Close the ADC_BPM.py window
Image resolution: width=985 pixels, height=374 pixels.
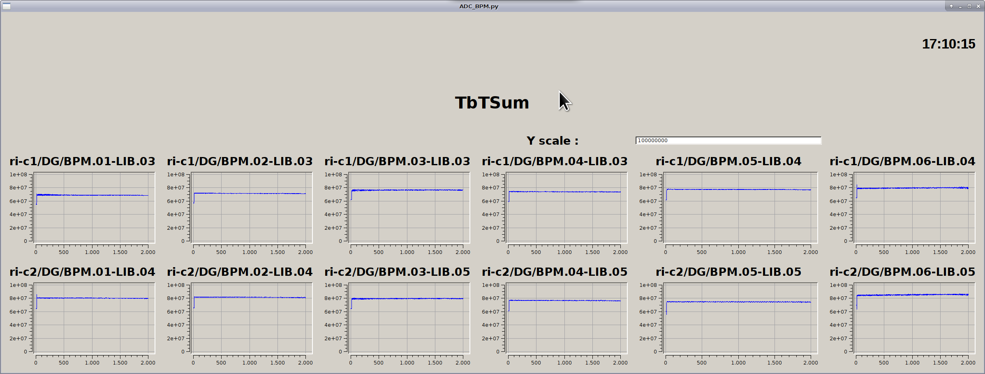click(x=978, y=6)
